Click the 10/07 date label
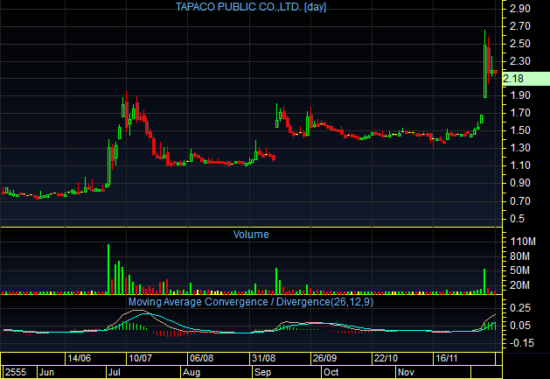The image size is (550, 379). tap(140, 358)
